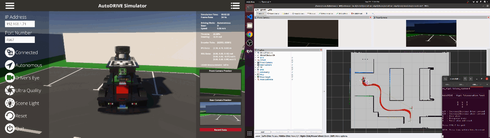Open Activities overview in Ubuntu top bar

251,2
